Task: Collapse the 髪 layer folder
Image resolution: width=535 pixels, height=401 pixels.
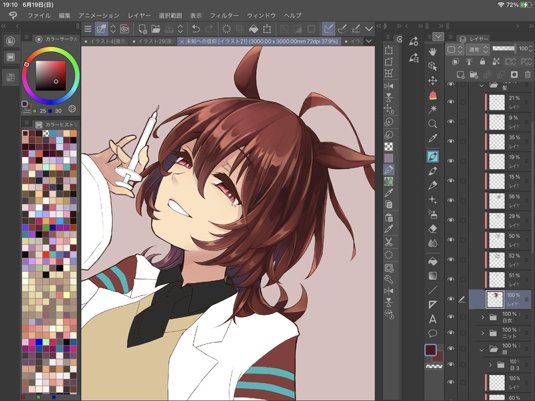Action: coord(481,86)
